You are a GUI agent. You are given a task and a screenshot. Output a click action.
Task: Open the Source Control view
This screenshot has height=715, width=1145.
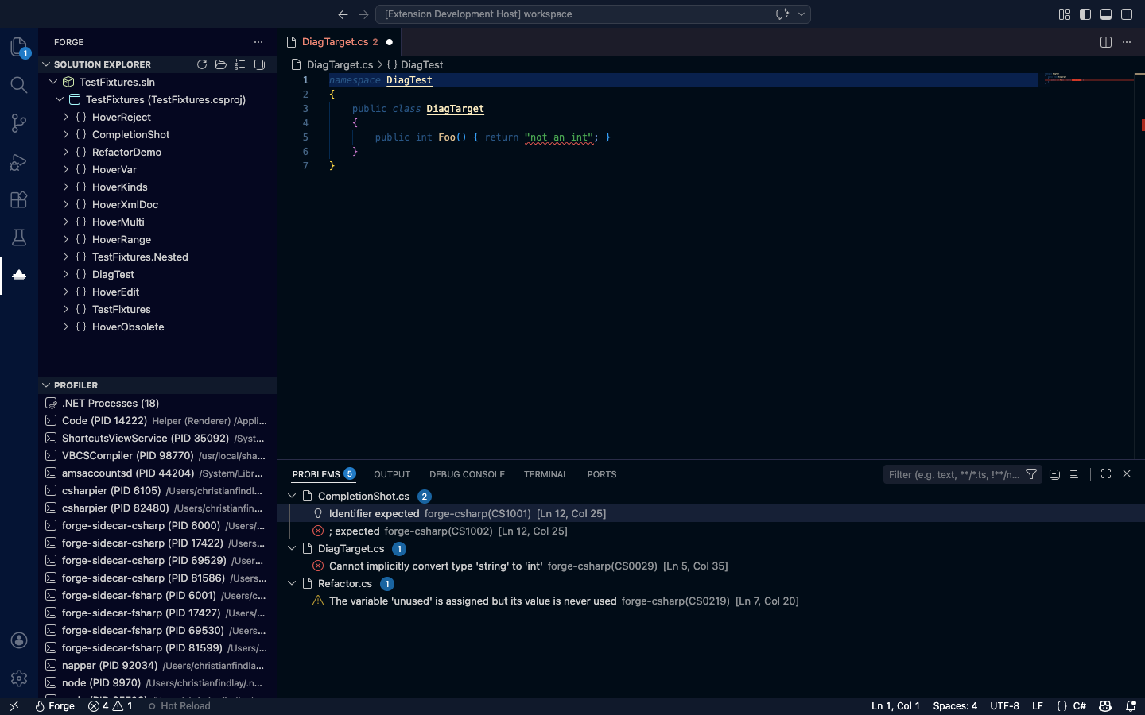click(19, 123)
